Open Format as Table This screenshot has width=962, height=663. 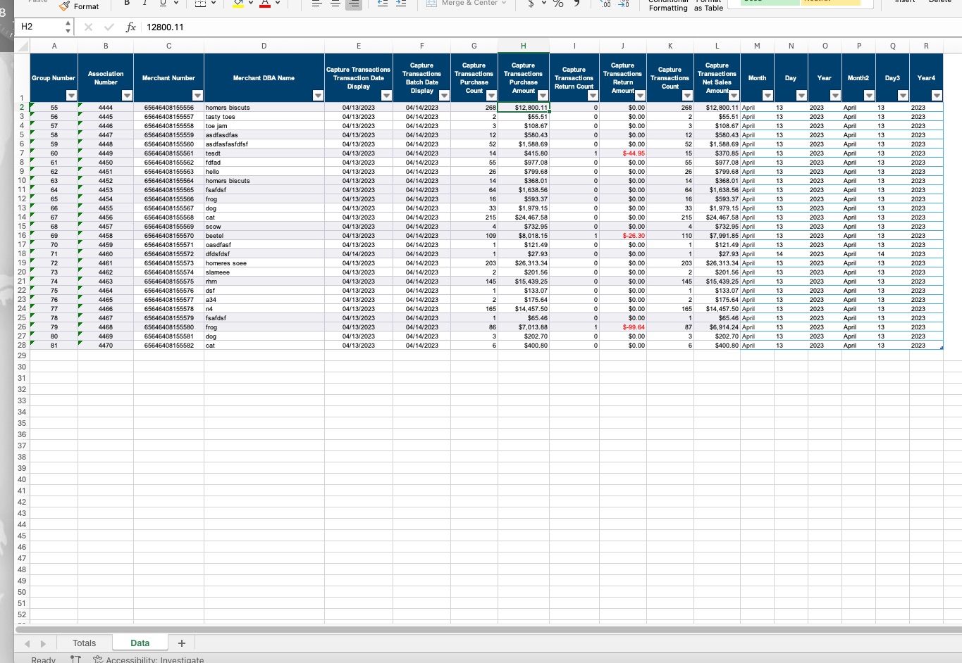click(x=708, y=6)
